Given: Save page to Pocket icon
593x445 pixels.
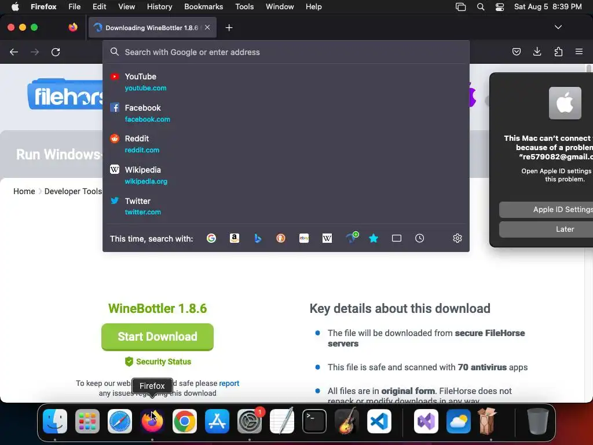Looking at the screenshot, I should [x=516, y=52].
